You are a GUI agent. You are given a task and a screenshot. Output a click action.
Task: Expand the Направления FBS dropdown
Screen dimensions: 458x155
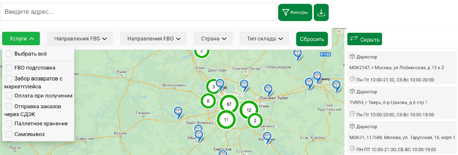click(x=80, y=39)
